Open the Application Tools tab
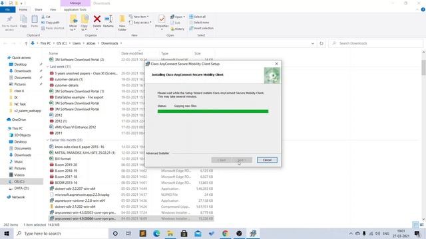This screenshot has height=239, width=426. (x=75, y=10)
